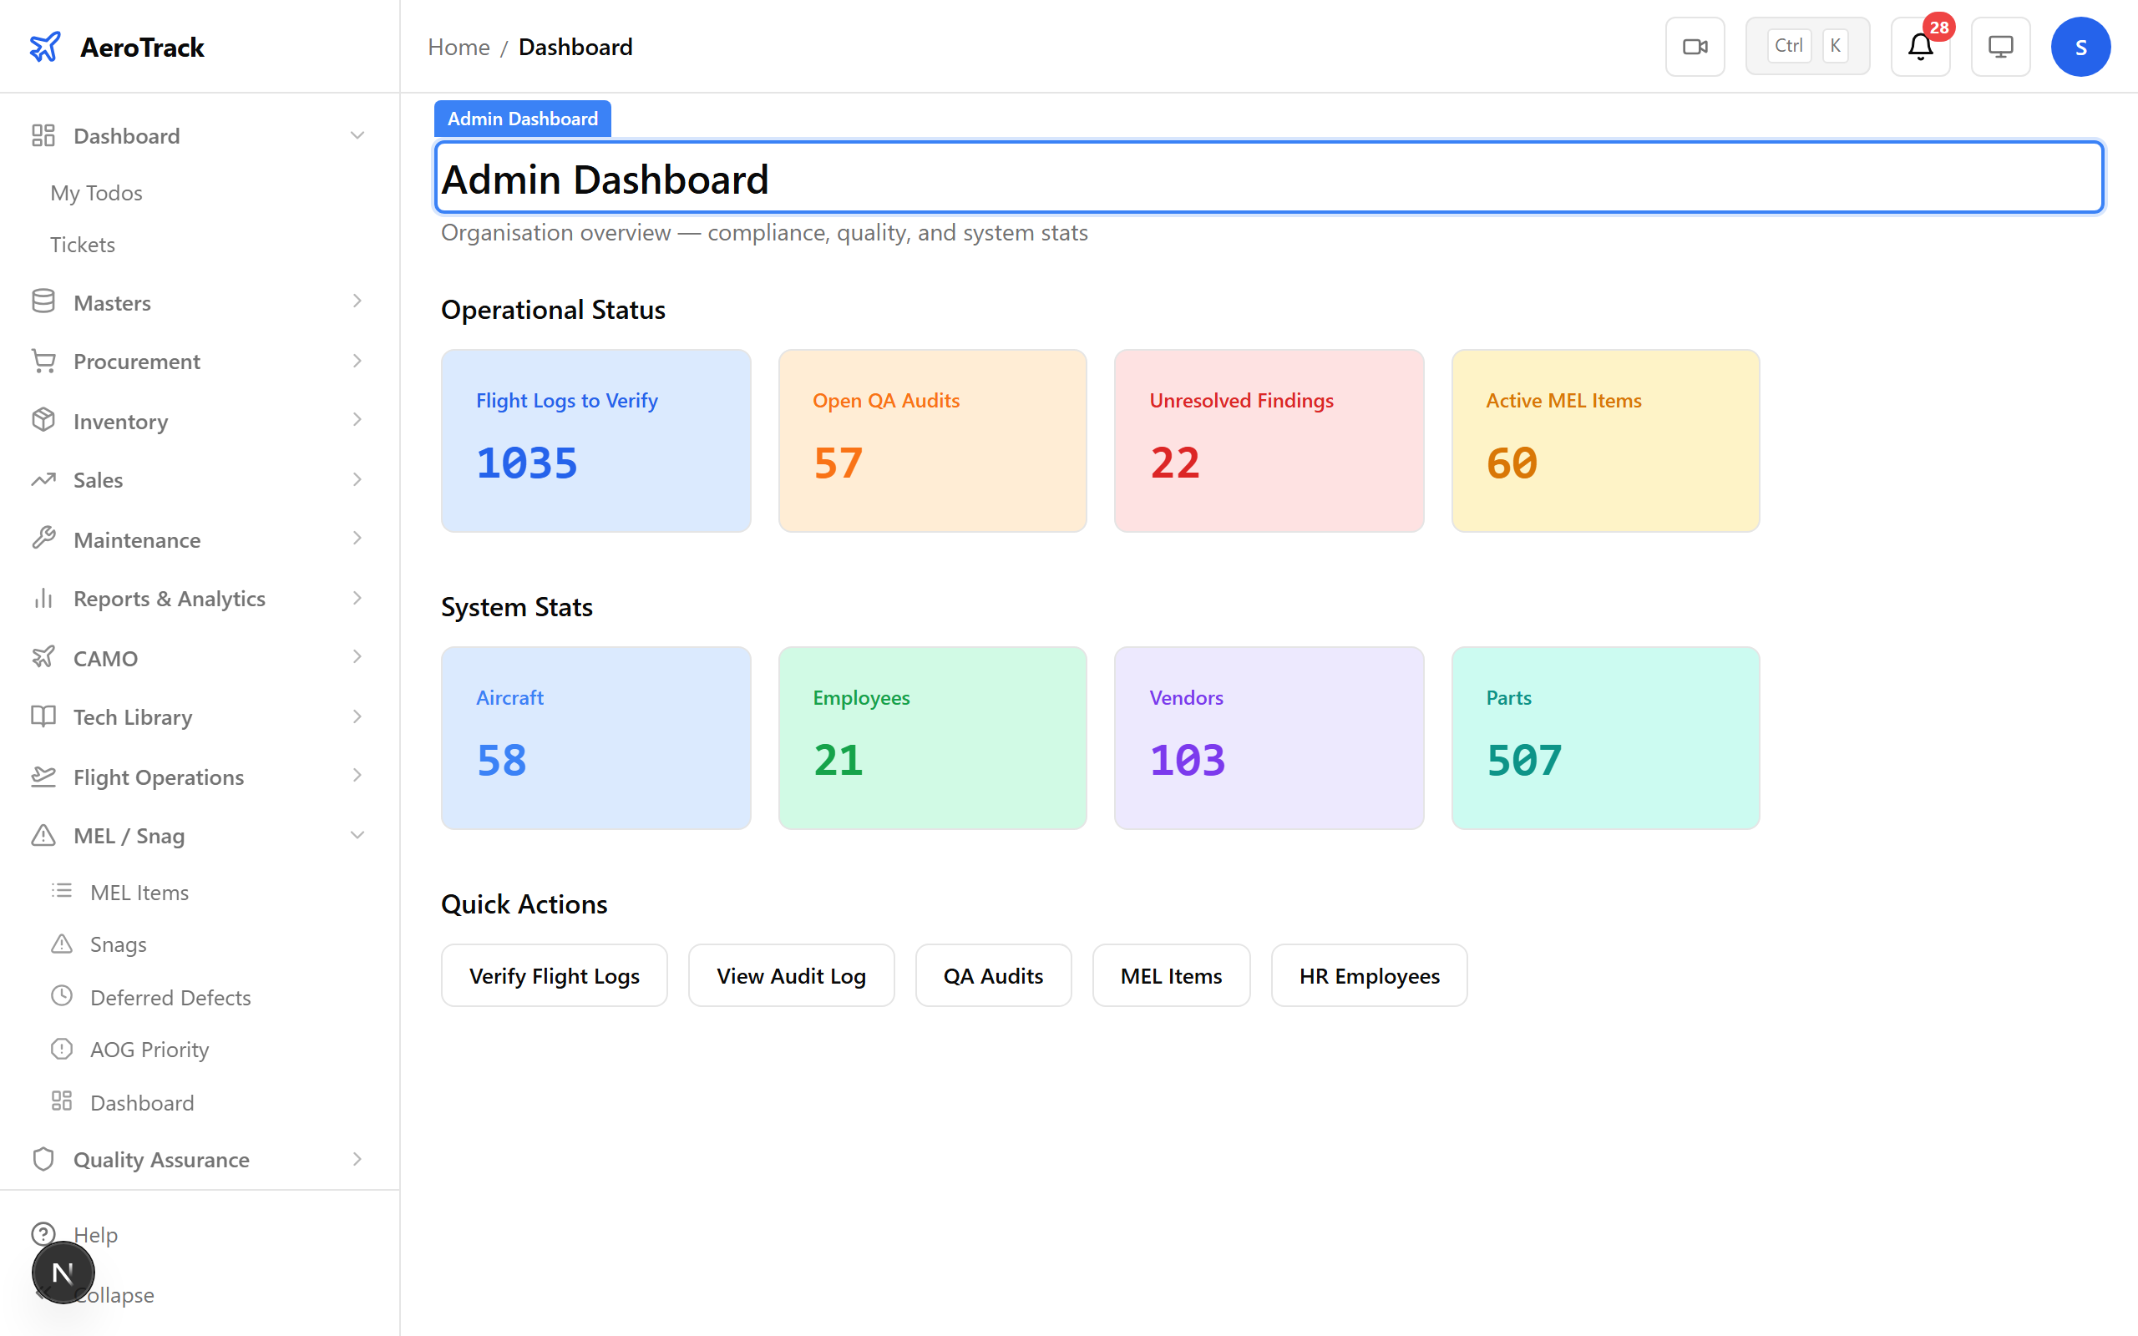Open the video call icon in the header

click(x=1695, y=46)
